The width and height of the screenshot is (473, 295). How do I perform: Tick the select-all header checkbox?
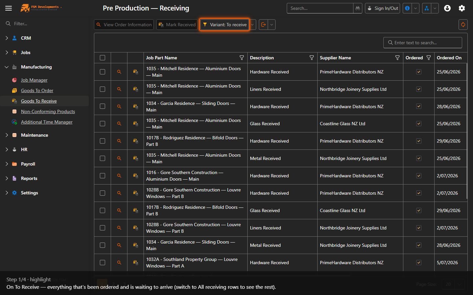click(102, 58)
